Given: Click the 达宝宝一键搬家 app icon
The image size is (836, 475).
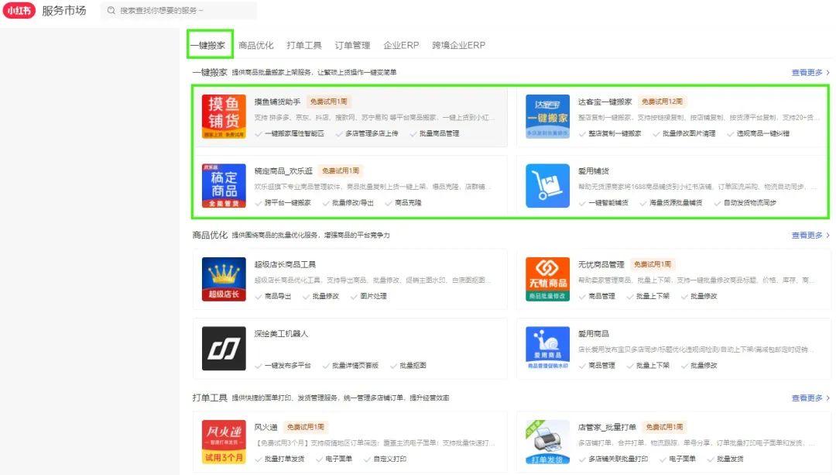Looking at the screenshot, I should [x=547, y=117].
